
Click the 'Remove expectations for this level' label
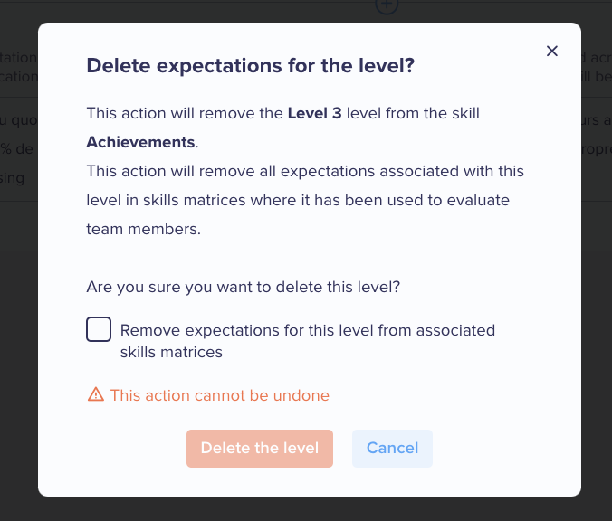(x=308, y=341)
